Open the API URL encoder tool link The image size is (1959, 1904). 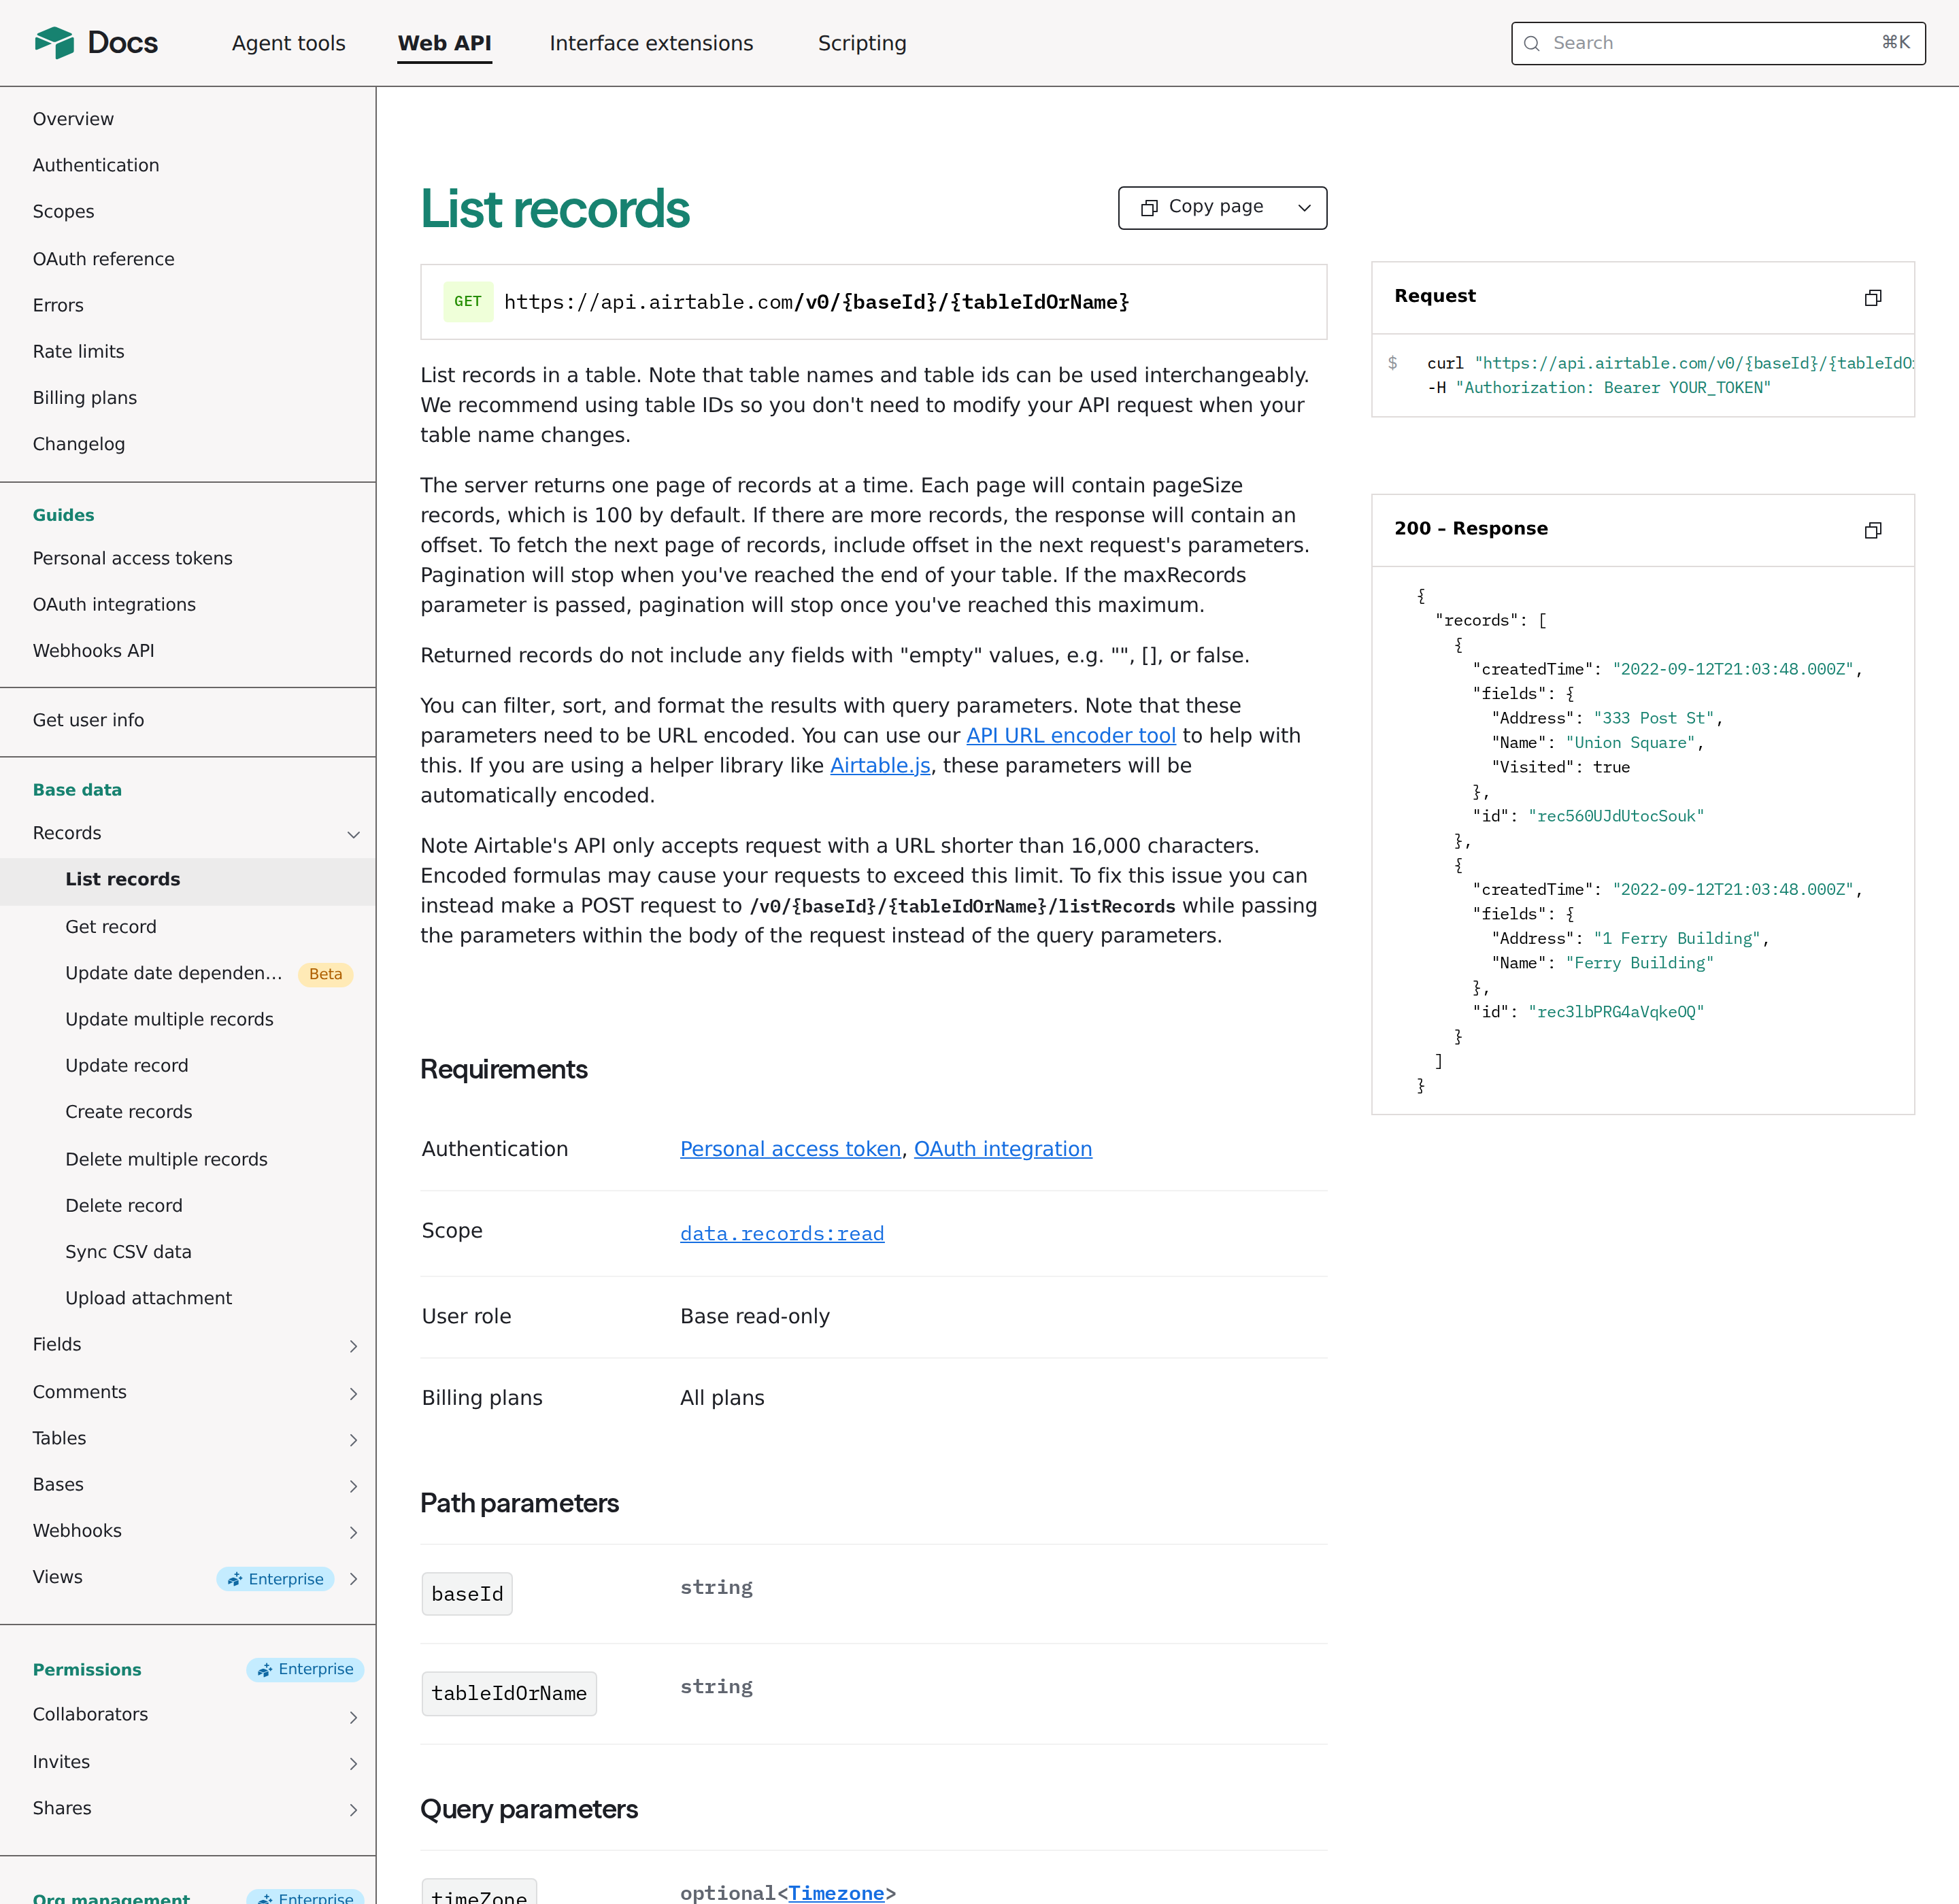point(1071,735)
